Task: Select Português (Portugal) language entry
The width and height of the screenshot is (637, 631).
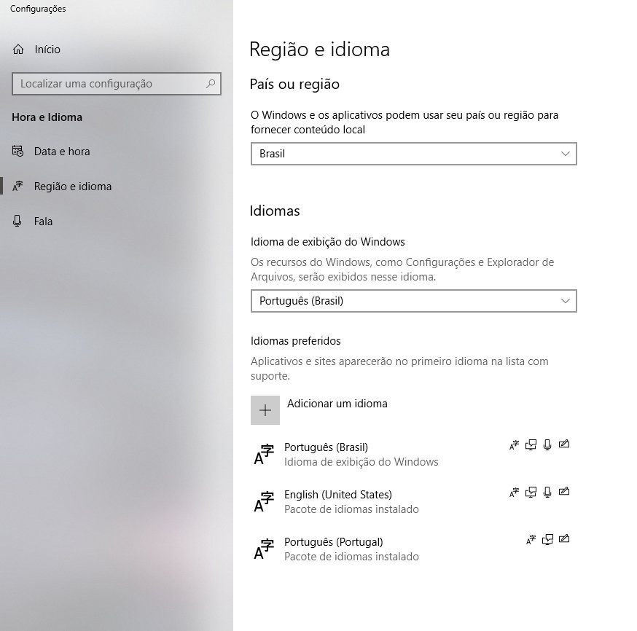Action: pos(333,542)
